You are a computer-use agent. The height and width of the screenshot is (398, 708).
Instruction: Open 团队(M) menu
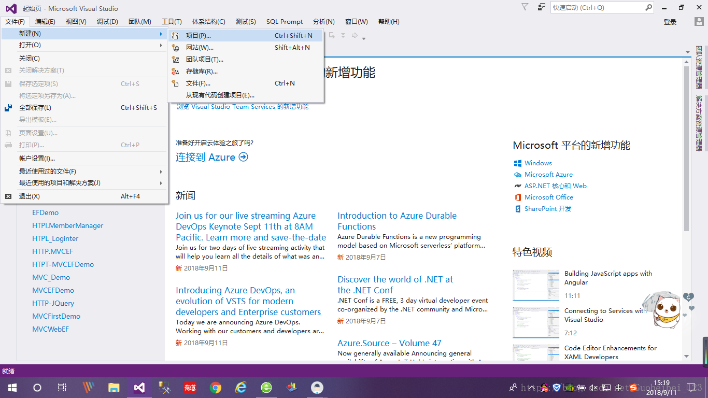[x=140, y=22]
